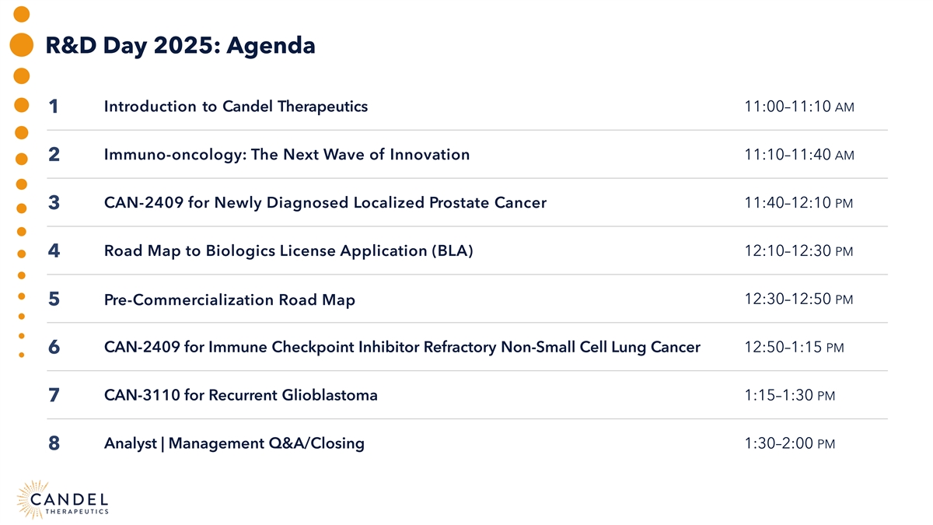The width and height of the screenshot is (933, 525).
Task: Open "Road Map to Biologics License Application (BLA)"
Action: click(x=288, y=250)
